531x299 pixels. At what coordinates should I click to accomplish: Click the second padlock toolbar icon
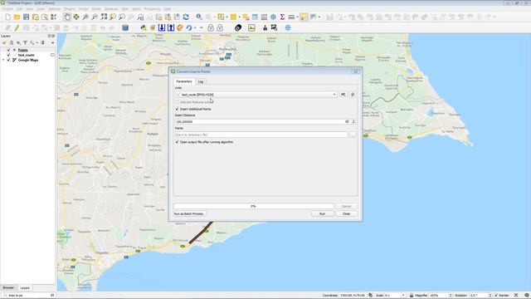[220, 27]
